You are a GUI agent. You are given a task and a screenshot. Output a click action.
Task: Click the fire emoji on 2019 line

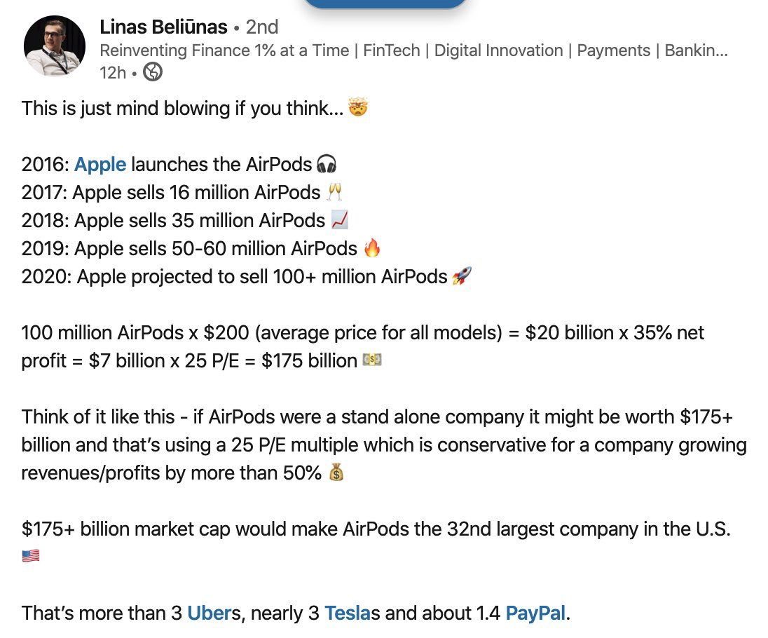[372, 248]
